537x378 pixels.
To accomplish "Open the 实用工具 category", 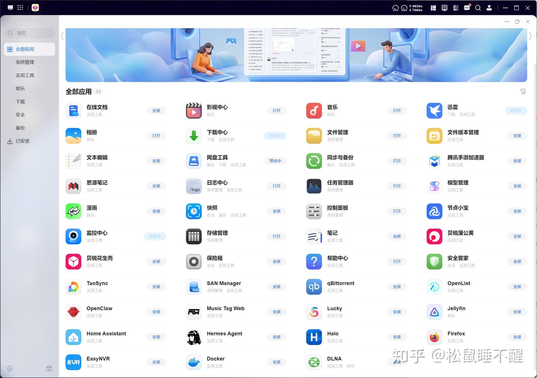I will 25,75.
